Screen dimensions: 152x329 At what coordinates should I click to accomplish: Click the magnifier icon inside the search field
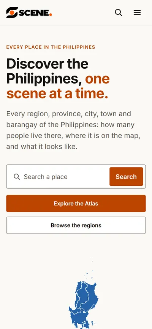click(x=17, y=177)
